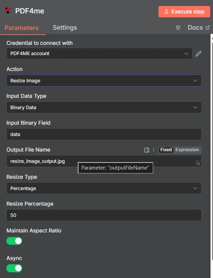Screen dimensions: 213x278
Task: Select the Fixed mode option
Action: tap(166, 150)
